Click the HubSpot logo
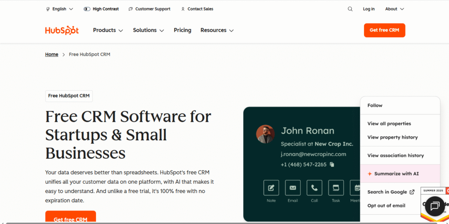This screenshot has height=224, width=449. coord(62,30)
